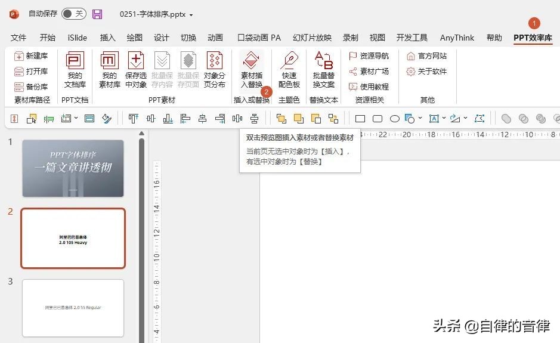Screen dimensions: 560x343
Task: Open the 幻灯片放映 ribbon tab
Action: [312, 38]
